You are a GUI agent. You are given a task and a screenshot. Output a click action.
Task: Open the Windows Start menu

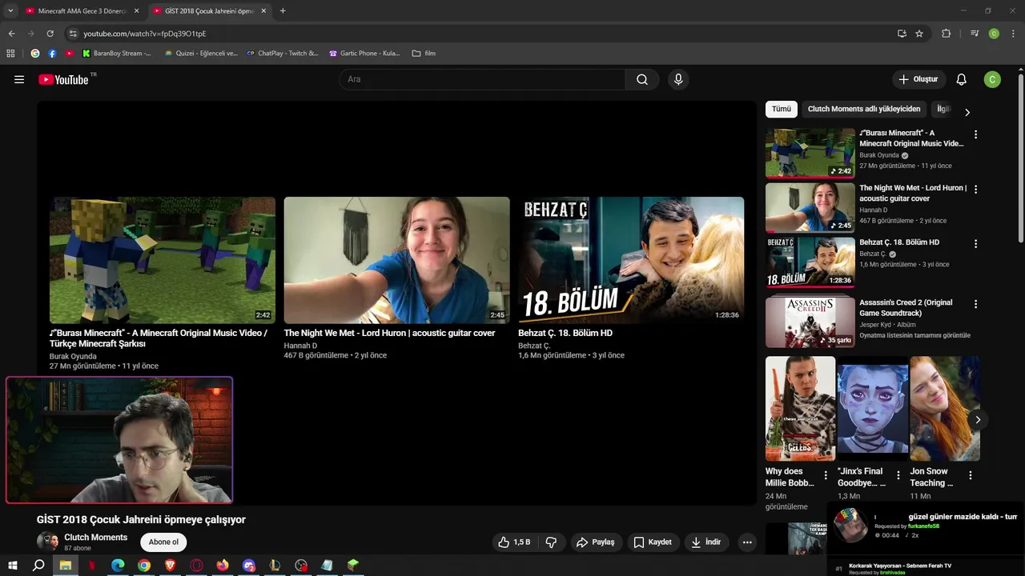[12, 566]
